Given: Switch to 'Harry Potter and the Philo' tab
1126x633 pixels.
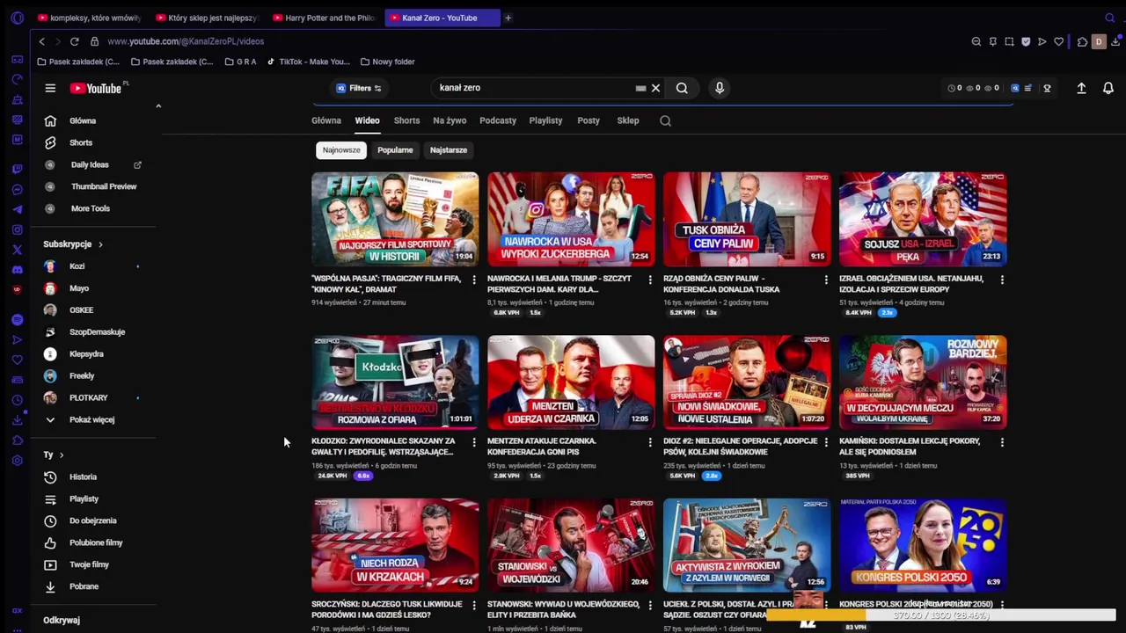Looking at the screenshot, I should tap(324, 18).
